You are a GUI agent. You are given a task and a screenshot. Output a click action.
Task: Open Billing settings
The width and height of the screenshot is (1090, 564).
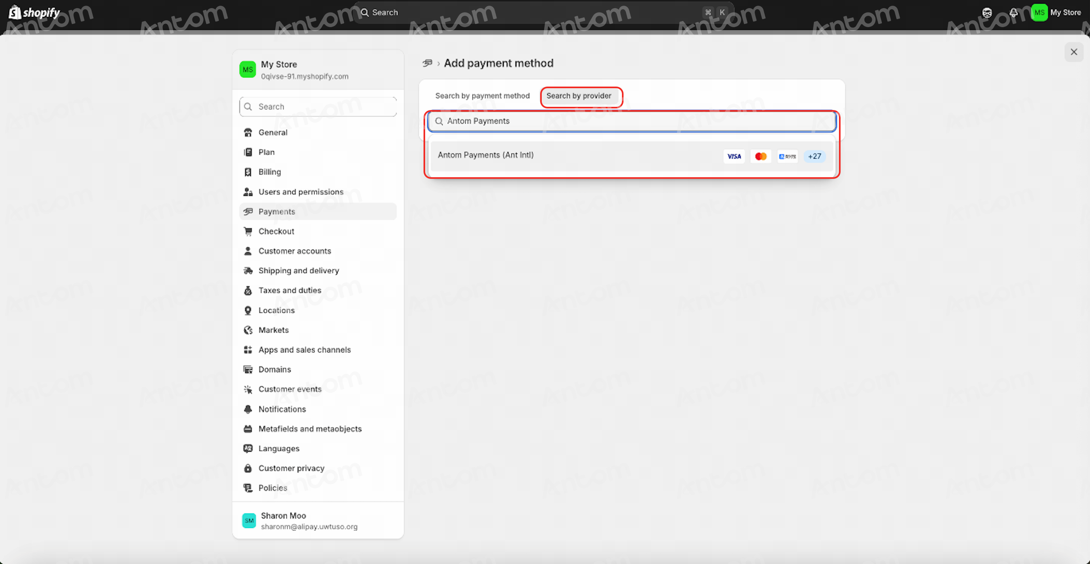point(318,172)
